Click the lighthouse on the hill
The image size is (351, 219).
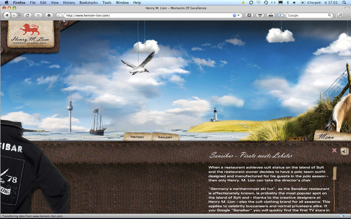click(x=214, y=115)
